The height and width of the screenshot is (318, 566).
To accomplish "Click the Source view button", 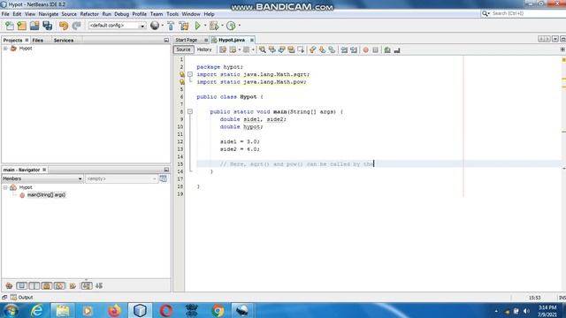I will (x=183, y=49).
